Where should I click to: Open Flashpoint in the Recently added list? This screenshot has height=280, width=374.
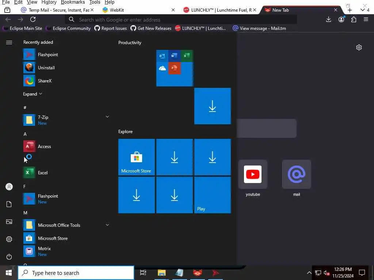click(66, 55)
